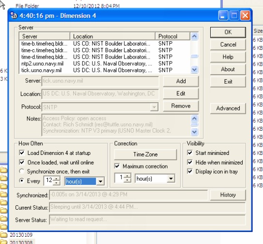This screenshot has width=263, height=244.
Task: Open Help
Action: pos(228,57)
